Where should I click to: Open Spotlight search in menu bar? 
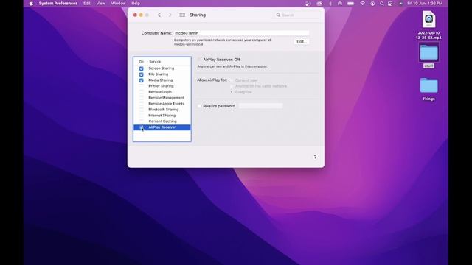(382, 4)
